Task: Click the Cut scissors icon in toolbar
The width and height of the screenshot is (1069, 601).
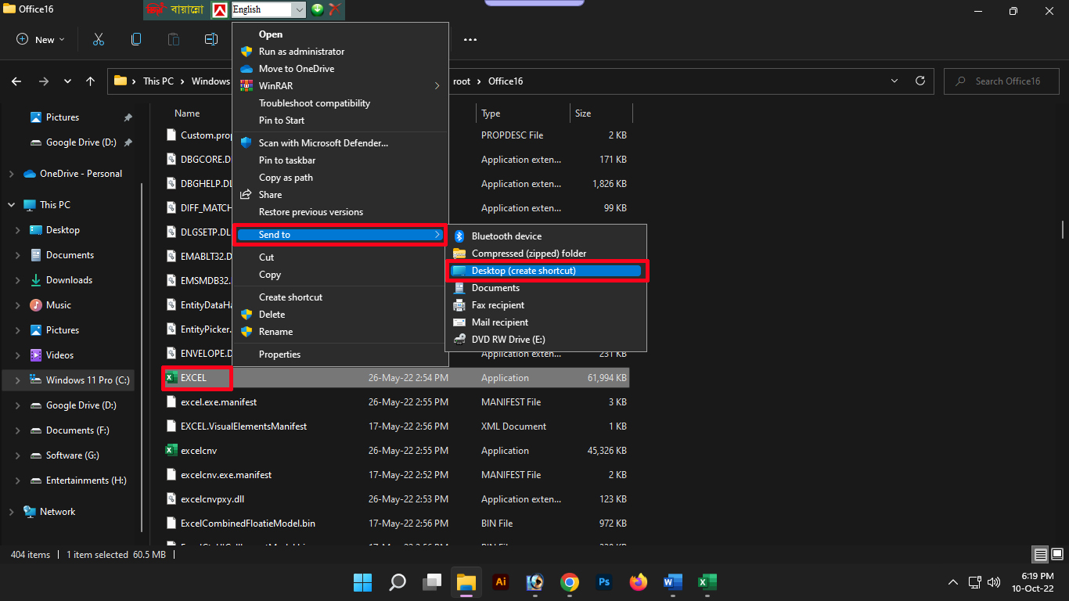Action: 99,39
